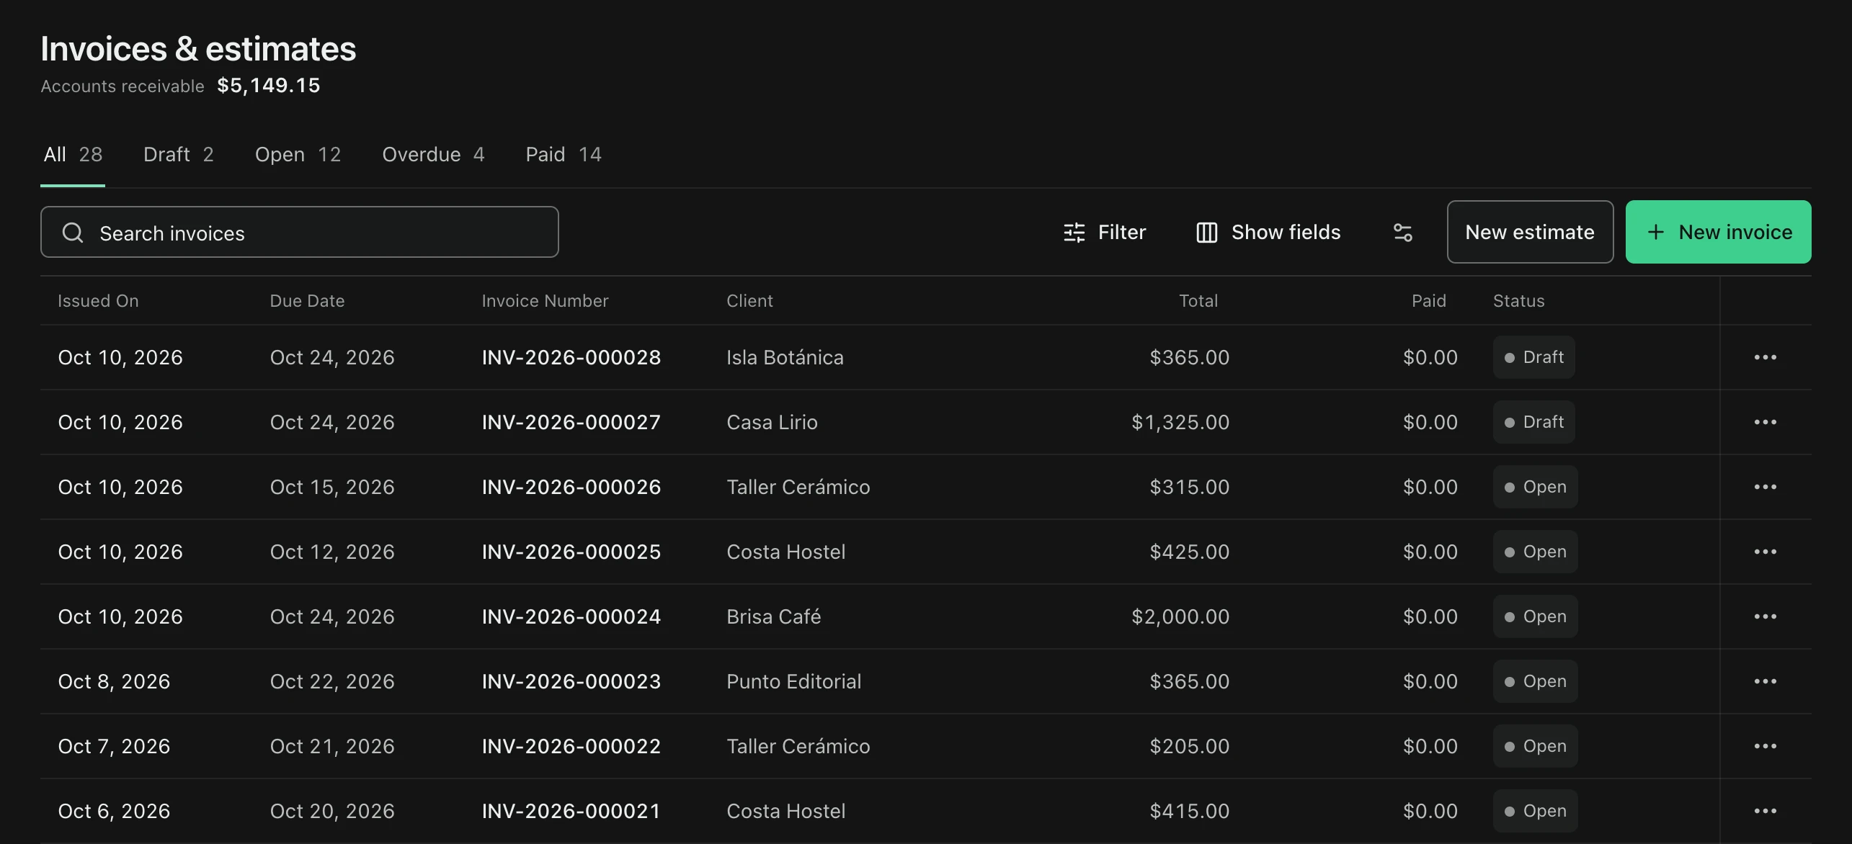This screenshot has width=1852, height=844.
Task: Create a New invoice
Action: click(1718, 232)
